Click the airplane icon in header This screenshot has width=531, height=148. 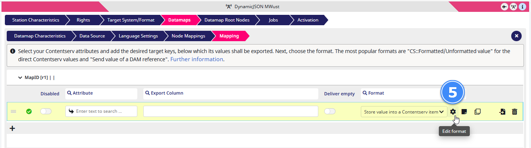[x=505, y=7]
